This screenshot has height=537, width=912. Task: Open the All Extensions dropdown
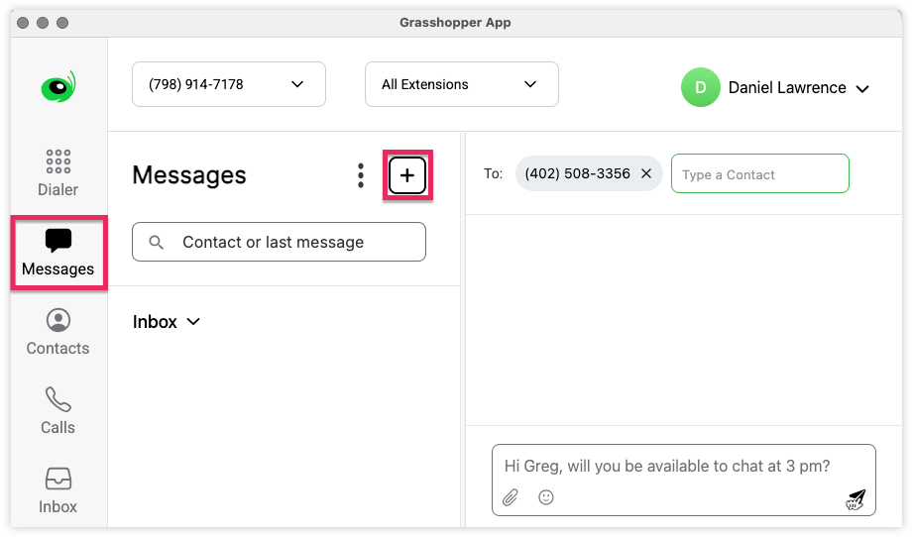(x=462, y=84)
